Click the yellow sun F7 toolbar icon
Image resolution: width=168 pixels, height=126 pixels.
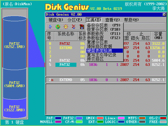point(66,27)
